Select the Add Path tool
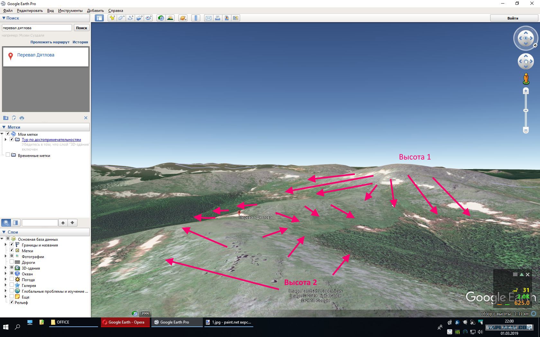540x337 pixels. tap(130, 18)
